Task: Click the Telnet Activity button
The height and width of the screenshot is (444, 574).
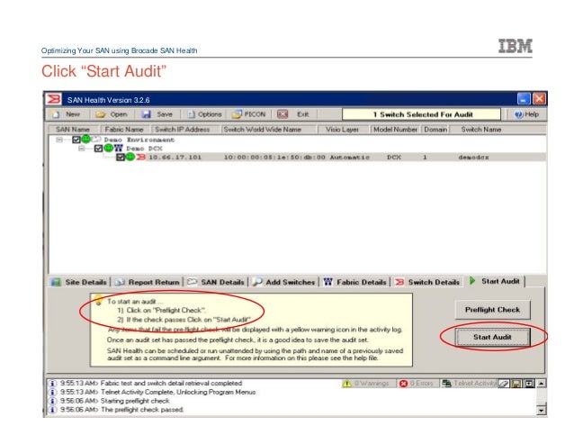Action: [x=469, y=383]
